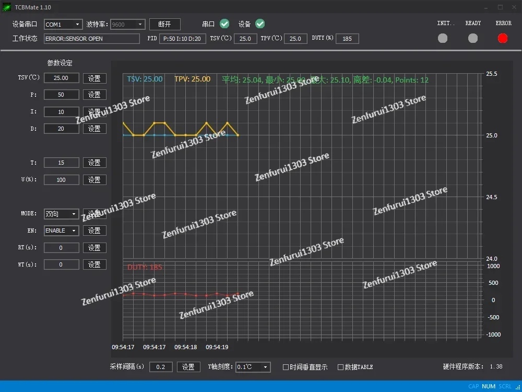This screenshot has height=392, width=522.
Task: Click the TSV(℃) 25.00 input field
Action: [x=61, y=78]
